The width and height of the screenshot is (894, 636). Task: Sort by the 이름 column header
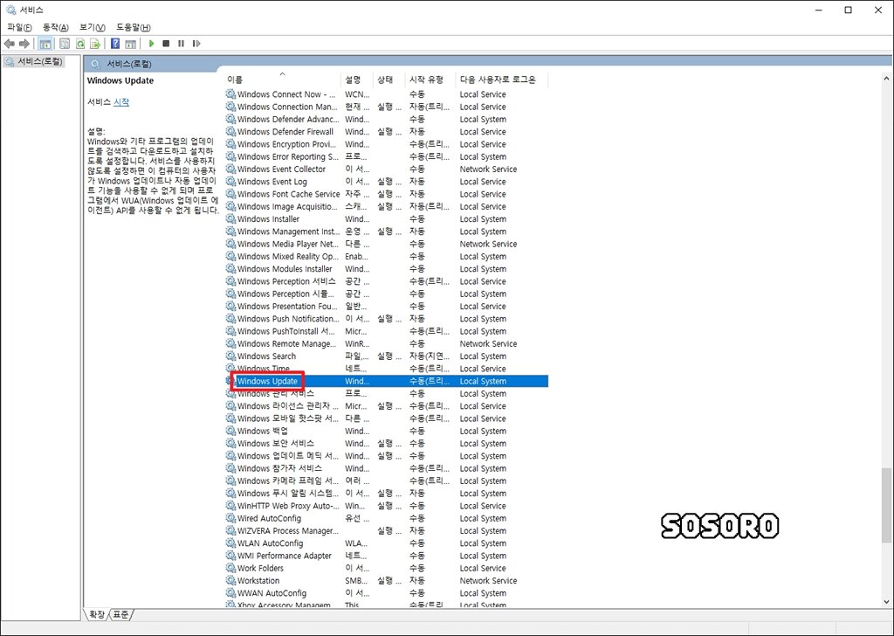(283, 79)
